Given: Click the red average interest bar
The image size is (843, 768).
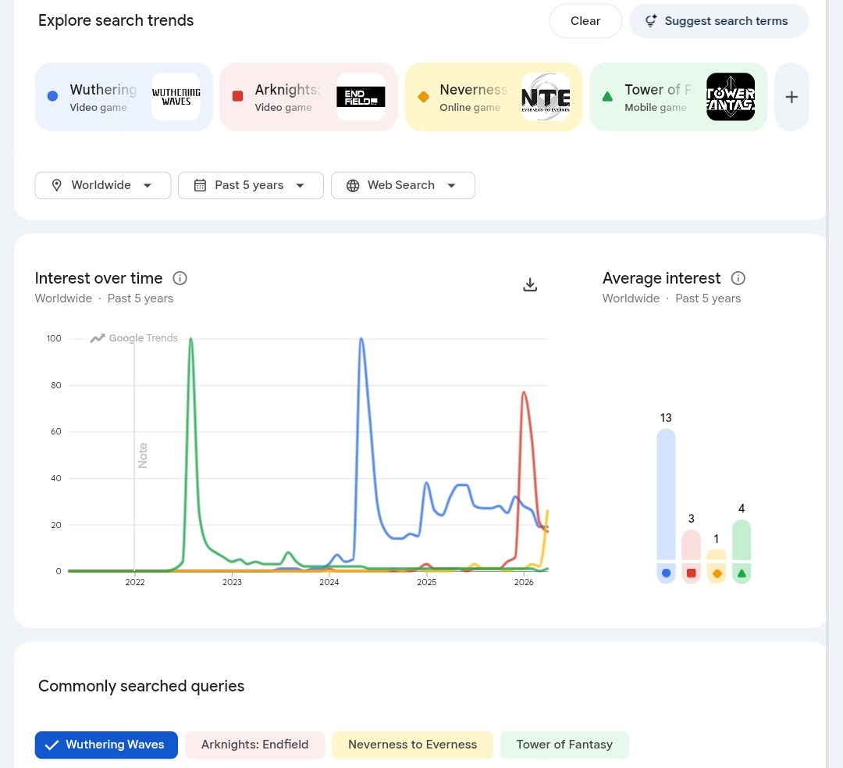Looking at the screenshot, I should coord(691,556).
